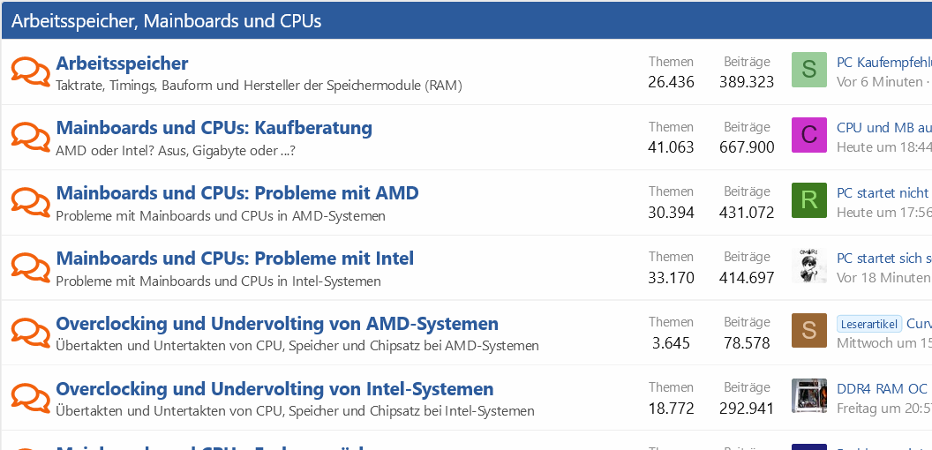Screen dimensions: 932x450
Task: Click the Arbeitsspeicher forum speech bubble icon
Action: click(31, 71)
